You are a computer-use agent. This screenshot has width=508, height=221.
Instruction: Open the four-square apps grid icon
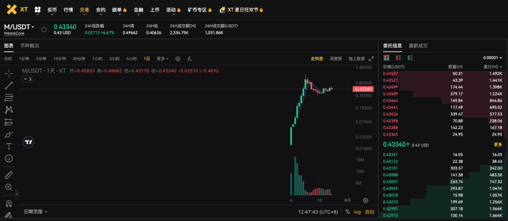click(x=38, y=10)
